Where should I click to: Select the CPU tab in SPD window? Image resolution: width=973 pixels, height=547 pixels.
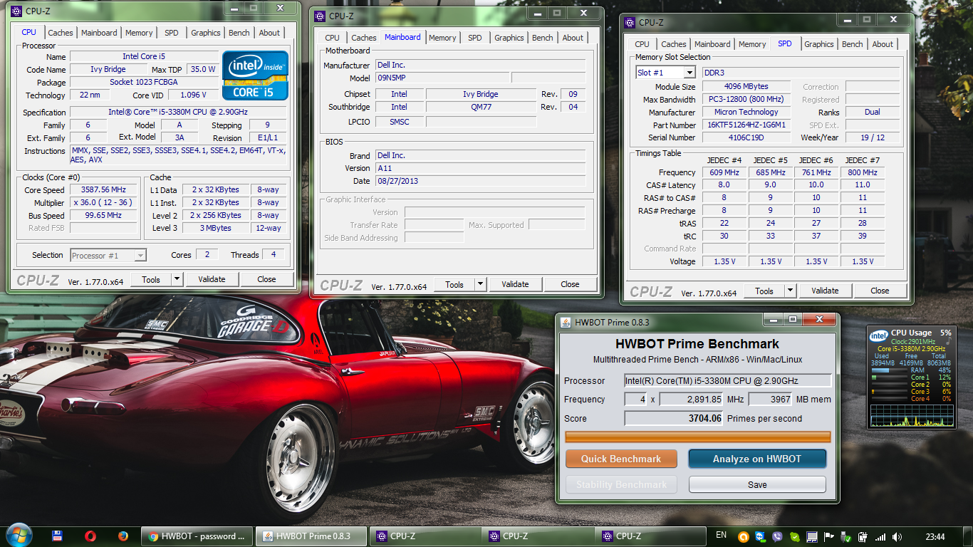642,44
